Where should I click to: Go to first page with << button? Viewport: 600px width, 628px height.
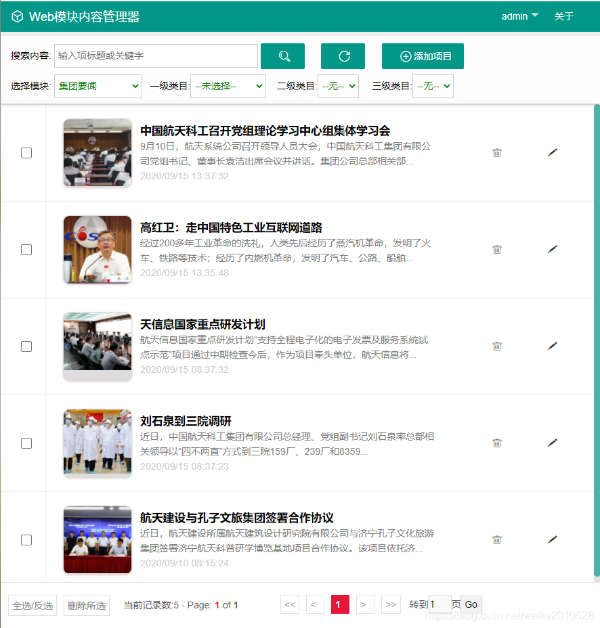[x=290, y=604]
